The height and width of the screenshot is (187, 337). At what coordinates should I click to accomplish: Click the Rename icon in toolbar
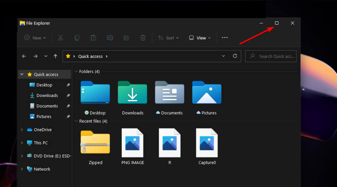click(x=110, y=38)
